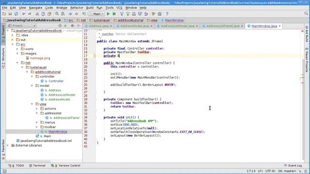Switch to the AddressListPanel.java tab
This screenshot has width=310, height=174.
[x=223, y=26]
